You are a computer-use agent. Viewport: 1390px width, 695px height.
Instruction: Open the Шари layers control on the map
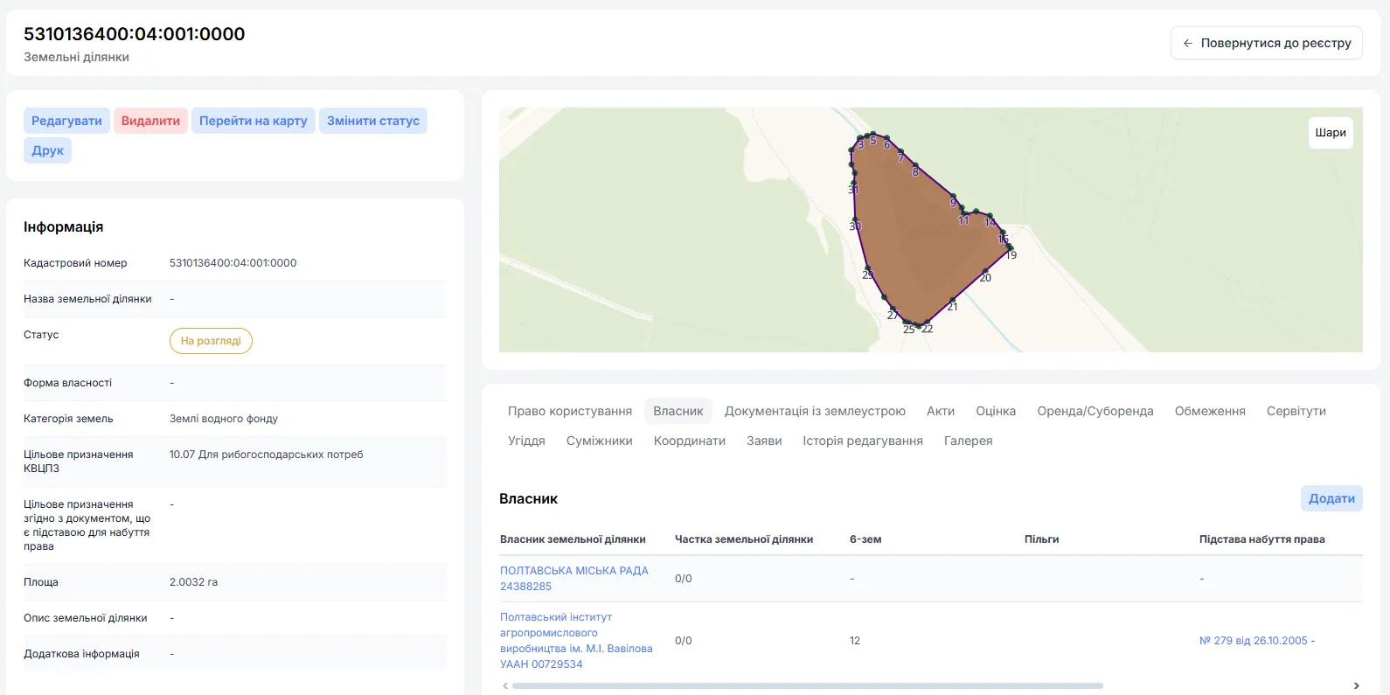1331,133
